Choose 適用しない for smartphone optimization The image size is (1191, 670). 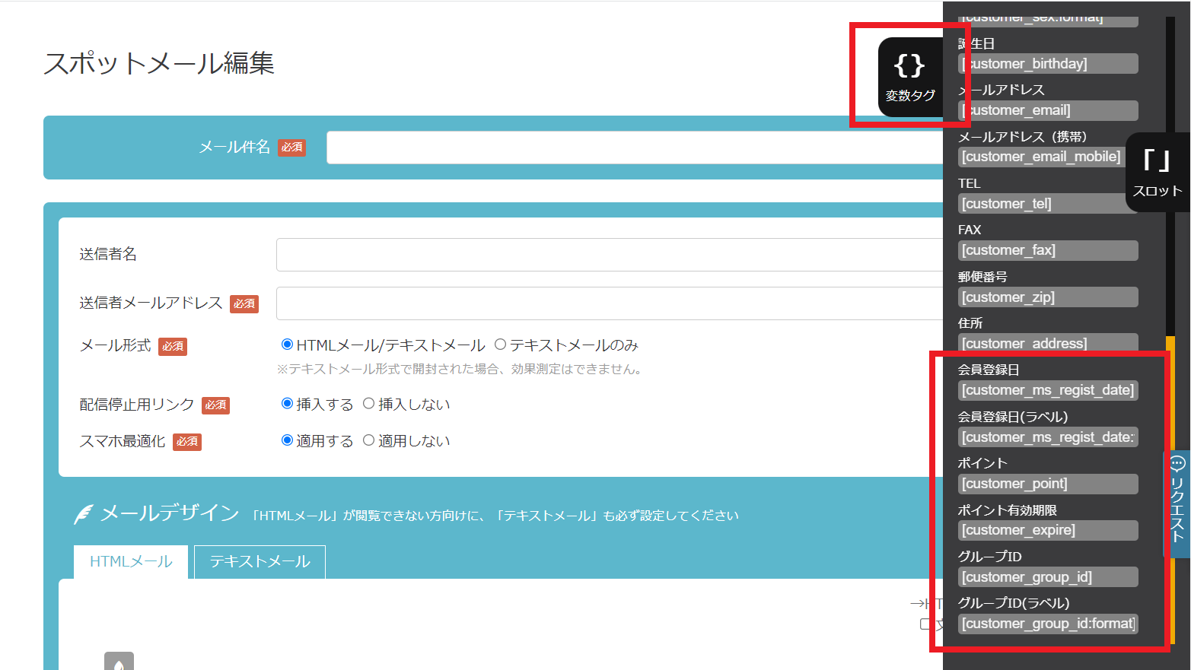(369, 440)
